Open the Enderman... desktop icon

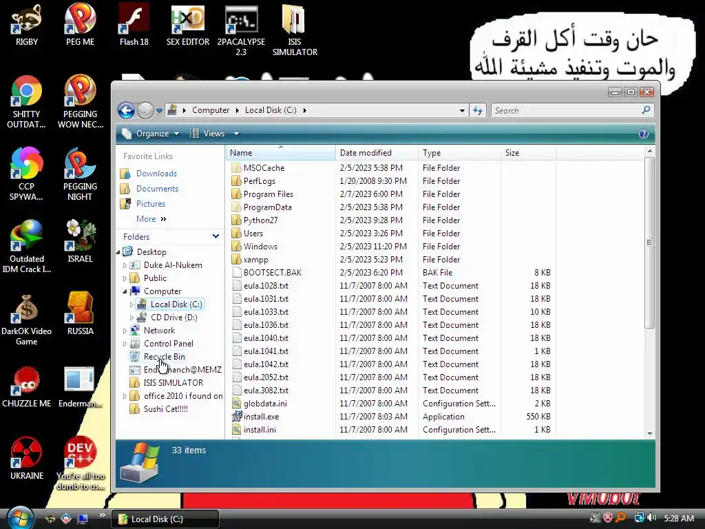80,386
